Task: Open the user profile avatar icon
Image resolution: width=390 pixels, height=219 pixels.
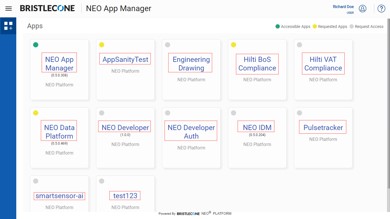Action: click(363, 9)
